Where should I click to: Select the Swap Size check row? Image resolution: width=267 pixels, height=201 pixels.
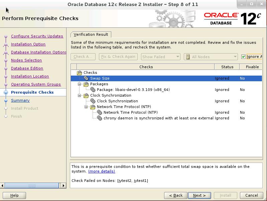click(x=166, y=78)
